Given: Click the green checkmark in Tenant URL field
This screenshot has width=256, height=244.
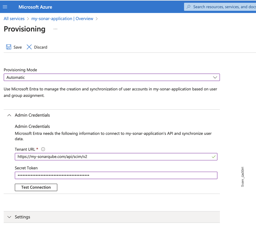Looking at the screenshot, I should pyautogui.click(x=214, y=156).
